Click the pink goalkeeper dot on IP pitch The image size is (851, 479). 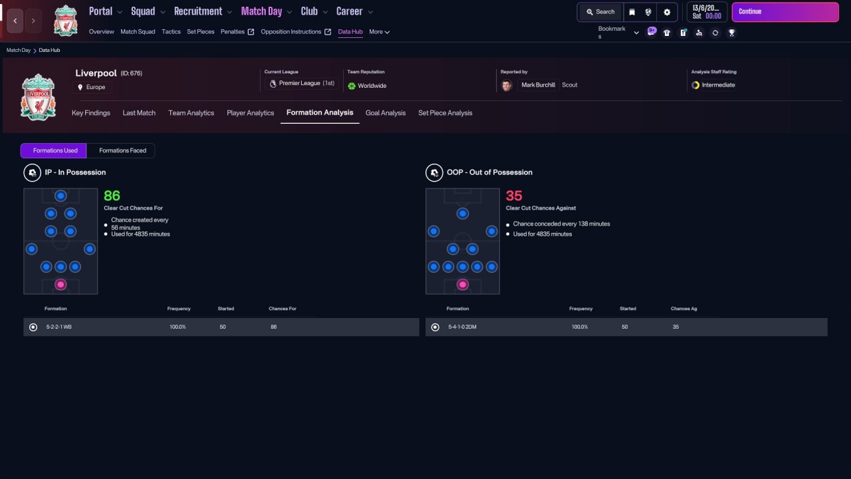(x=61, y=285)
